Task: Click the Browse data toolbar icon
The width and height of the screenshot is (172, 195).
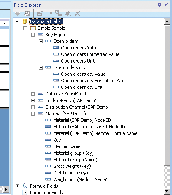Action: [27, 14]
